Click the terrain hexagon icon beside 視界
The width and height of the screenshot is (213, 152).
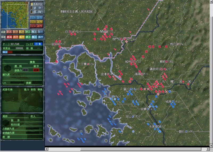[x=6, y=123]
